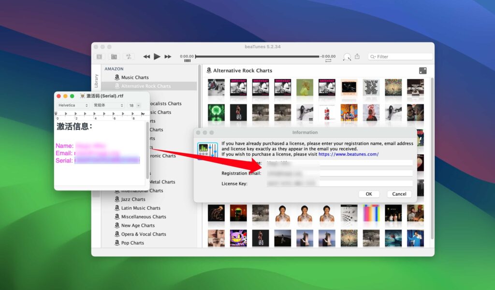Toggle the repeat playback icon
The width and height of the screenshot is (495, 290).
pos(328,60)
